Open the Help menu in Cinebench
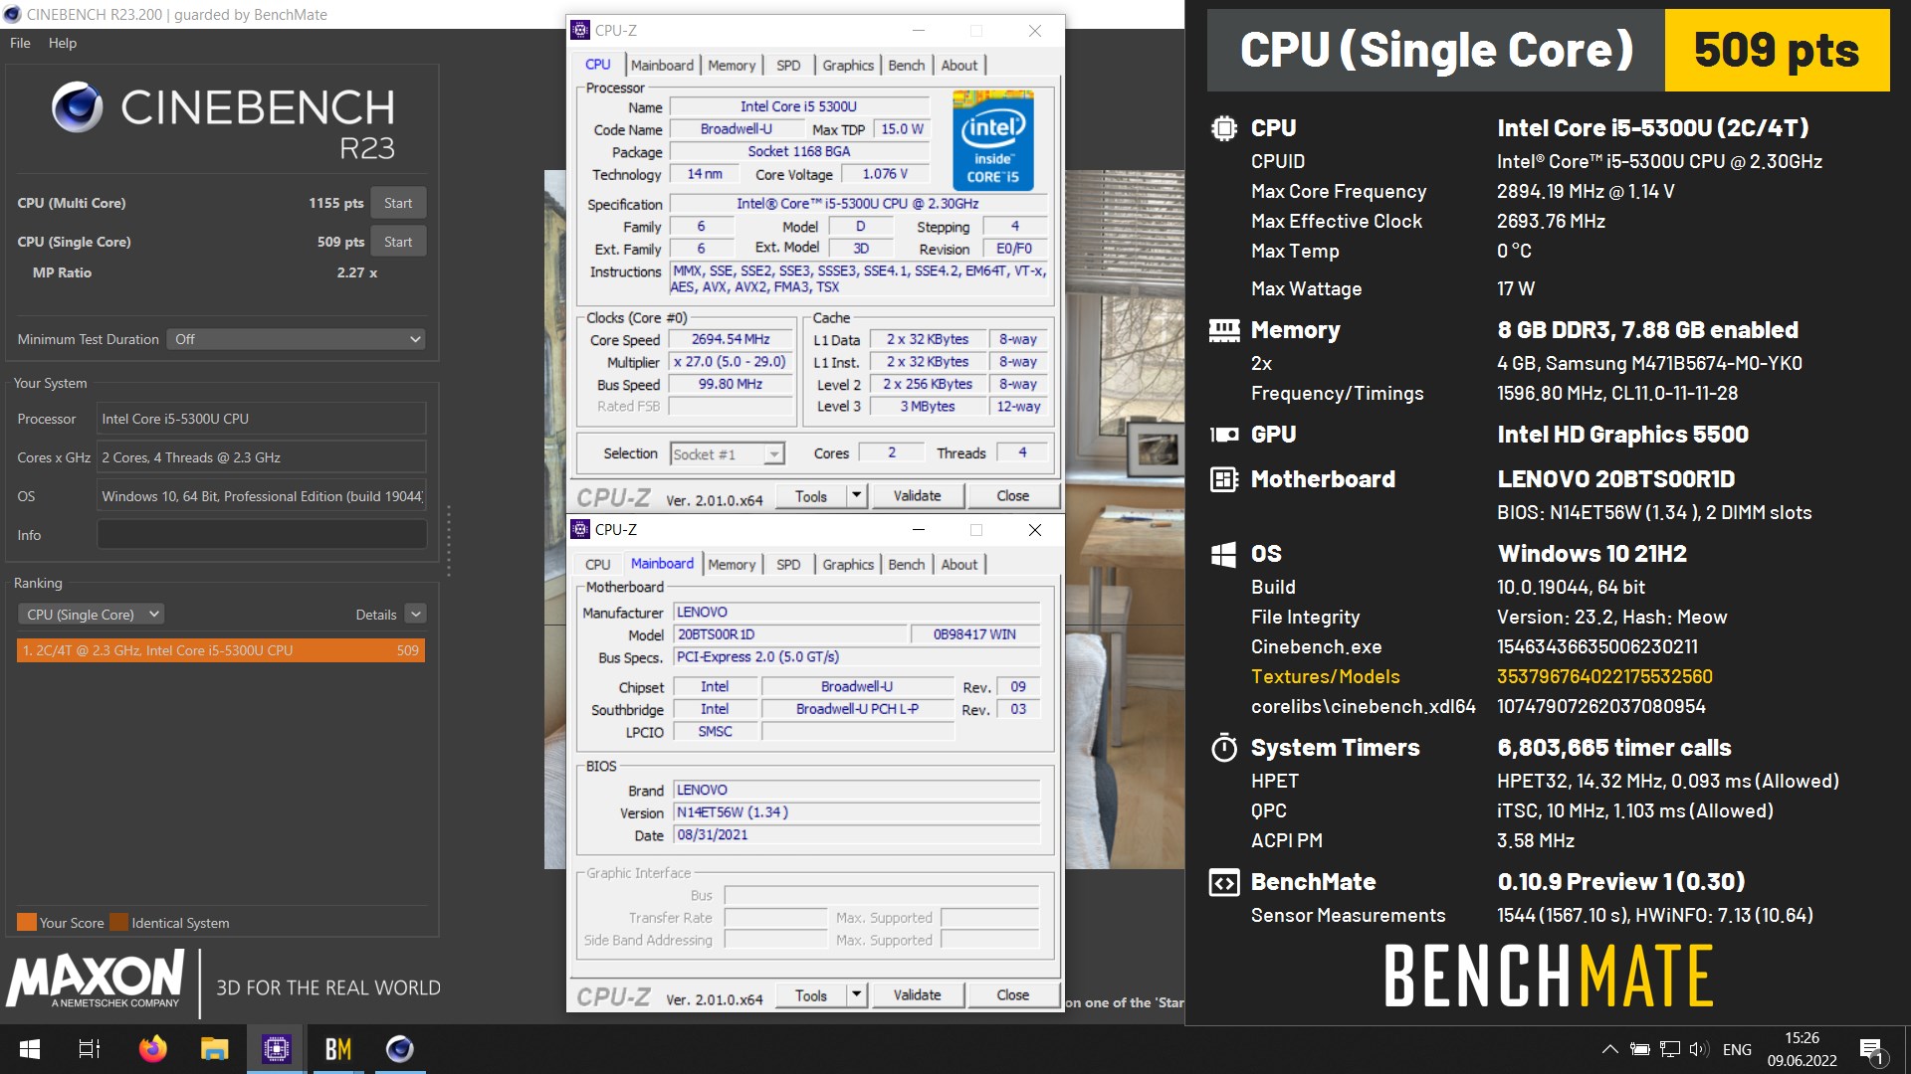1911x1074 pixels. pos(63,43)
